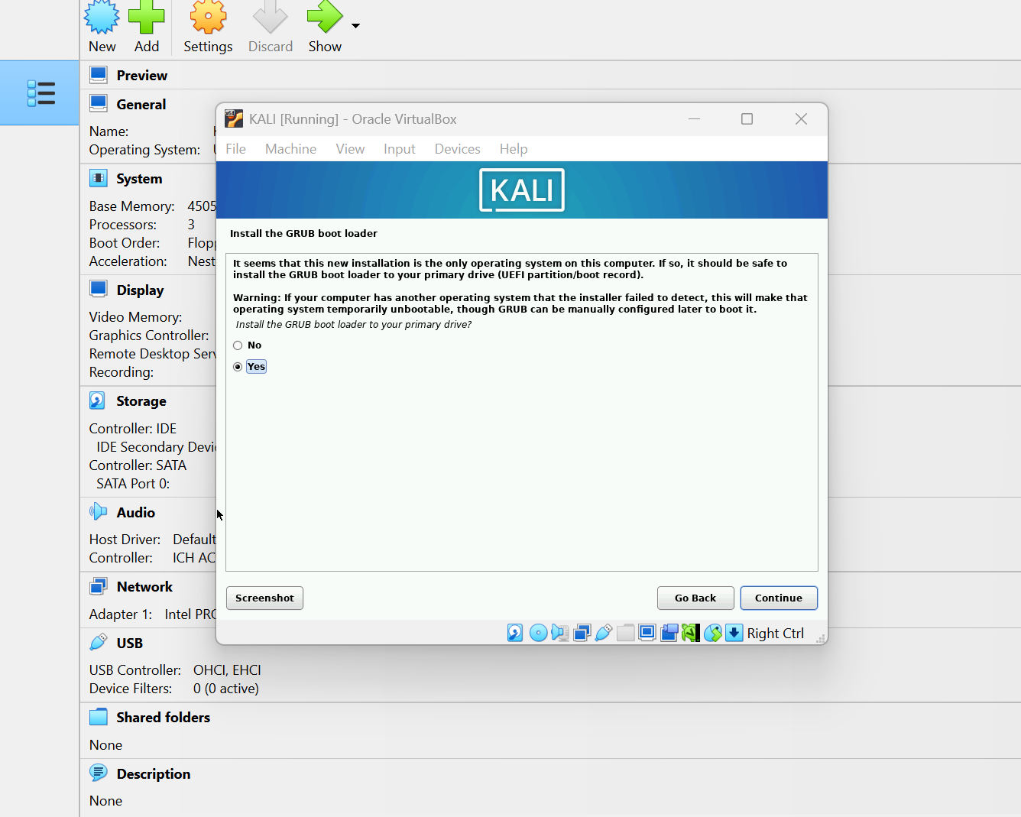Open the Show button dropdown arrow

[355, 26]
